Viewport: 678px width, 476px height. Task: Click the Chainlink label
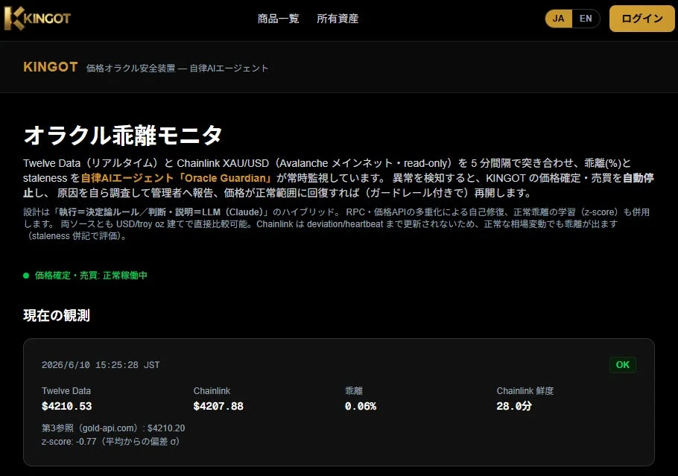[212, 391]
